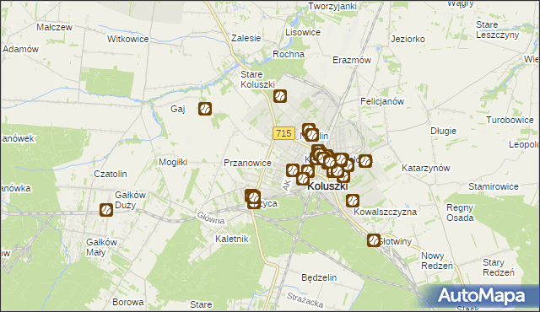Click the marker next to Słotwiny
This screenshot has height=312, width=540.
pyautogui.click(x=374, y=240)
